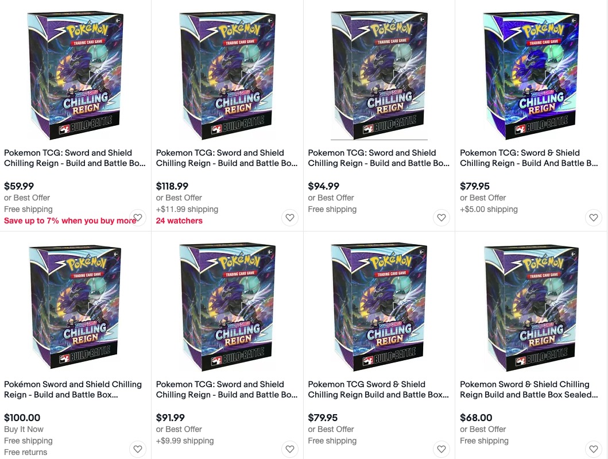Open the title of the $91.99 listing
This screenshot has width=608, height=459.
[x=227, y=389]
